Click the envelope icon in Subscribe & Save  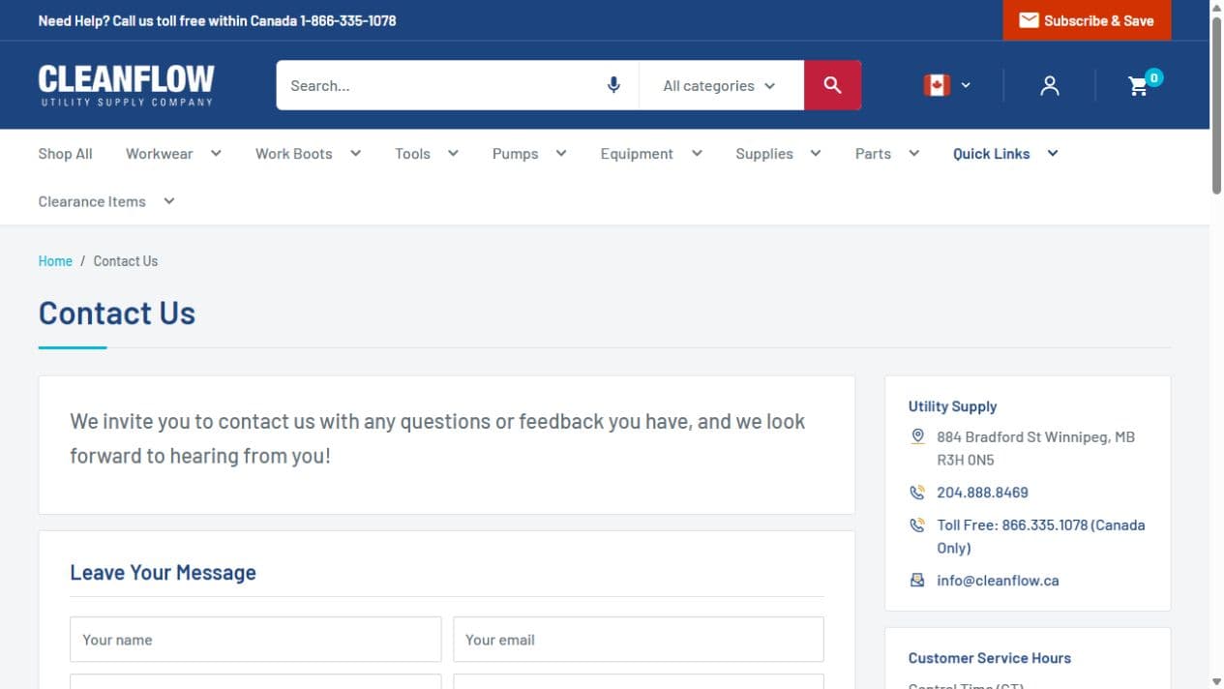(1029, 20)
